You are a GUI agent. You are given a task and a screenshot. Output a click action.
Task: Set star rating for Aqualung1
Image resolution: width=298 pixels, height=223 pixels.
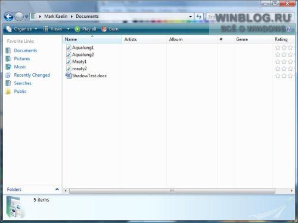pos(284,48)
